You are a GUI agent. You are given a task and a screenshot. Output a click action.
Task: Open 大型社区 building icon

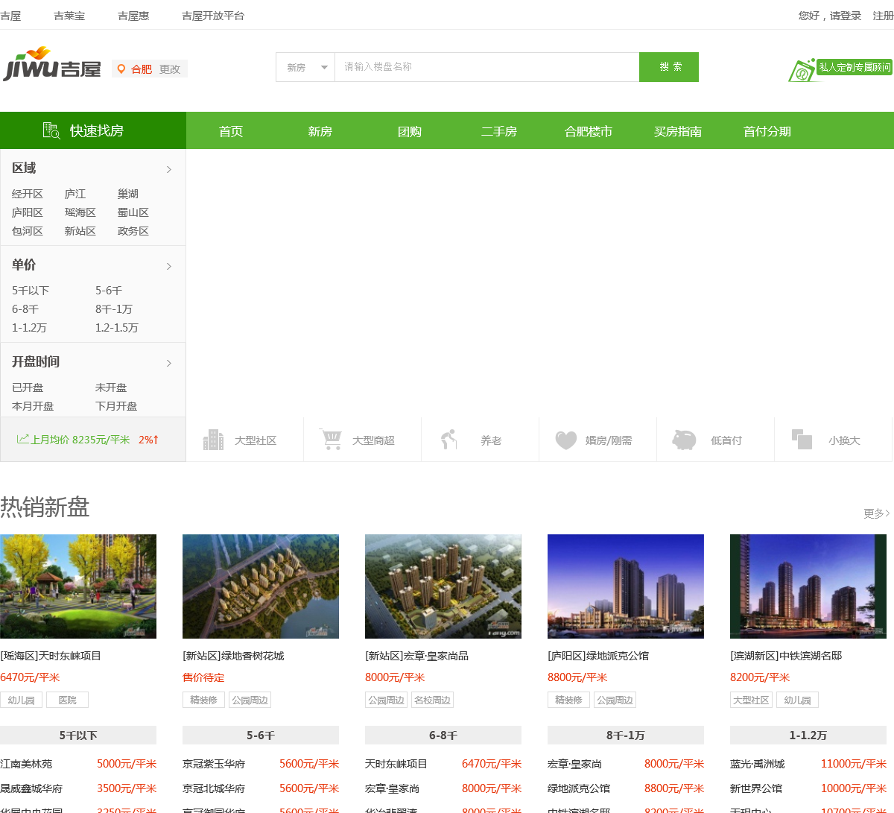tap(213, 440)
